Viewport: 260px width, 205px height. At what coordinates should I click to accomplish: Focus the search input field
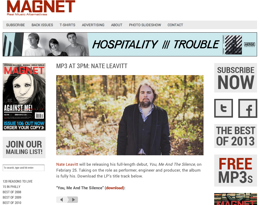pyautogui.click(x=24, y=168)
